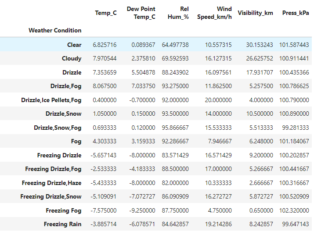Click the Drizzle,Ice Pellets,Fog row label

(51, 100)
